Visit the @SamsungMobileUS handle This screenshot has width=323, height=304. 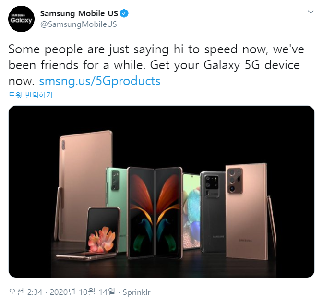coord(79,24)
